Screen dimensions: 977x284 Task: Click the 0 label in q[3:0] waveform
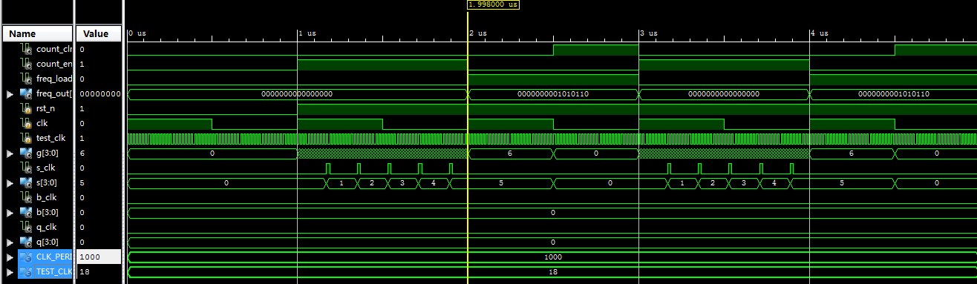[552, 242]
